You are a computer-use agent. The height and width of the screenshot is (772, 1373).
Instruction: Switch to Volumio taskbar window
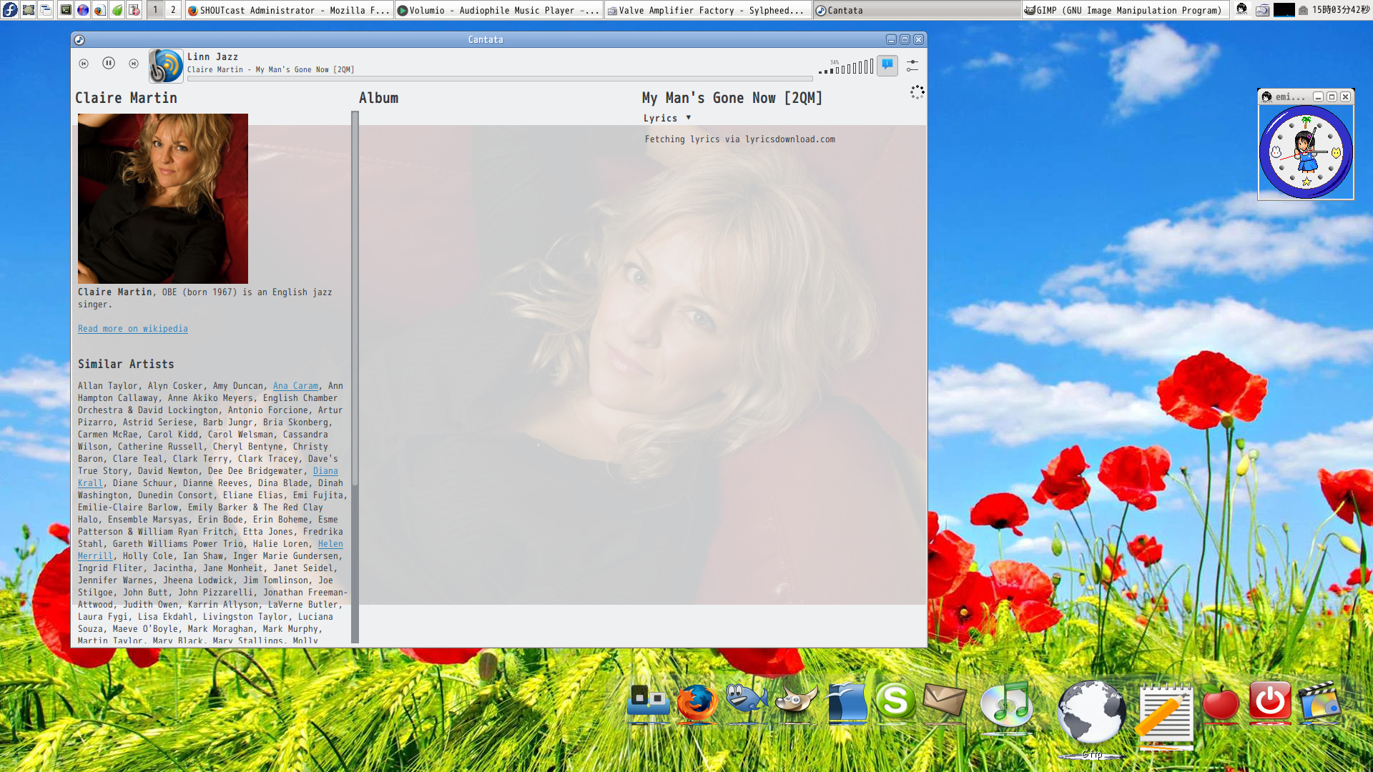498,10
